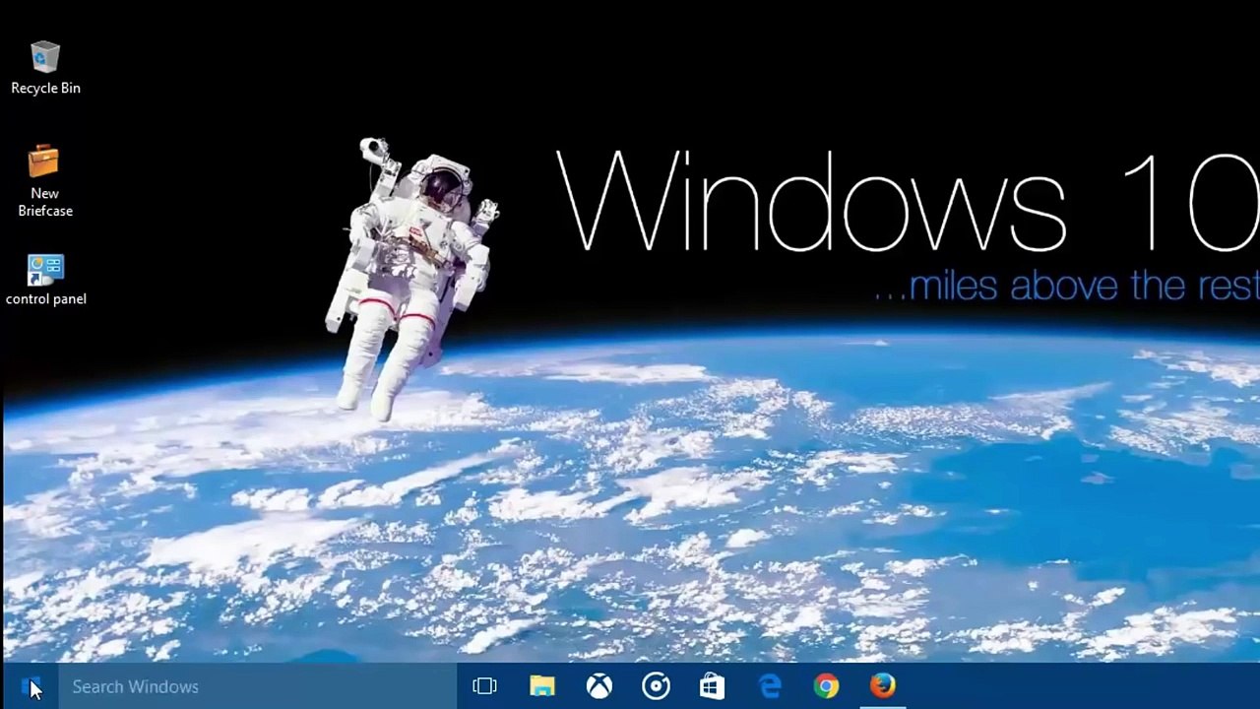Launch the Windows Store from taskbar
The width and height of the screenshot is (1260, 709).
pyautogui.click(x=712, y=686)
